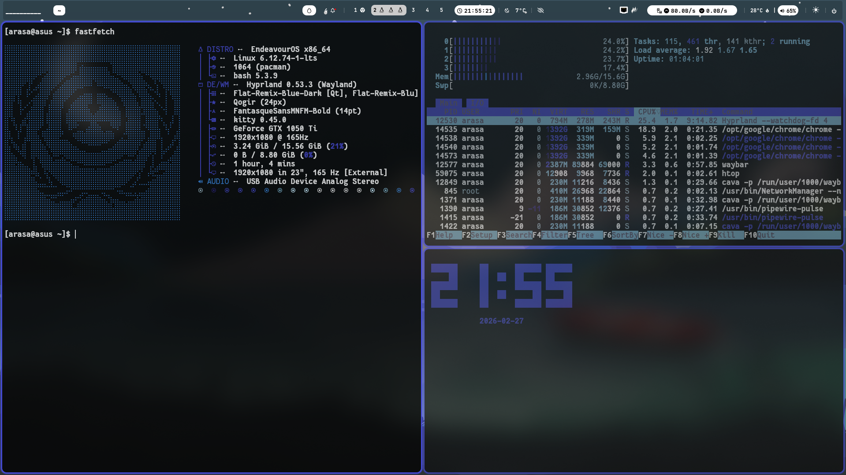Click the DISTRO label in fastfetch output

click(220, 49)
